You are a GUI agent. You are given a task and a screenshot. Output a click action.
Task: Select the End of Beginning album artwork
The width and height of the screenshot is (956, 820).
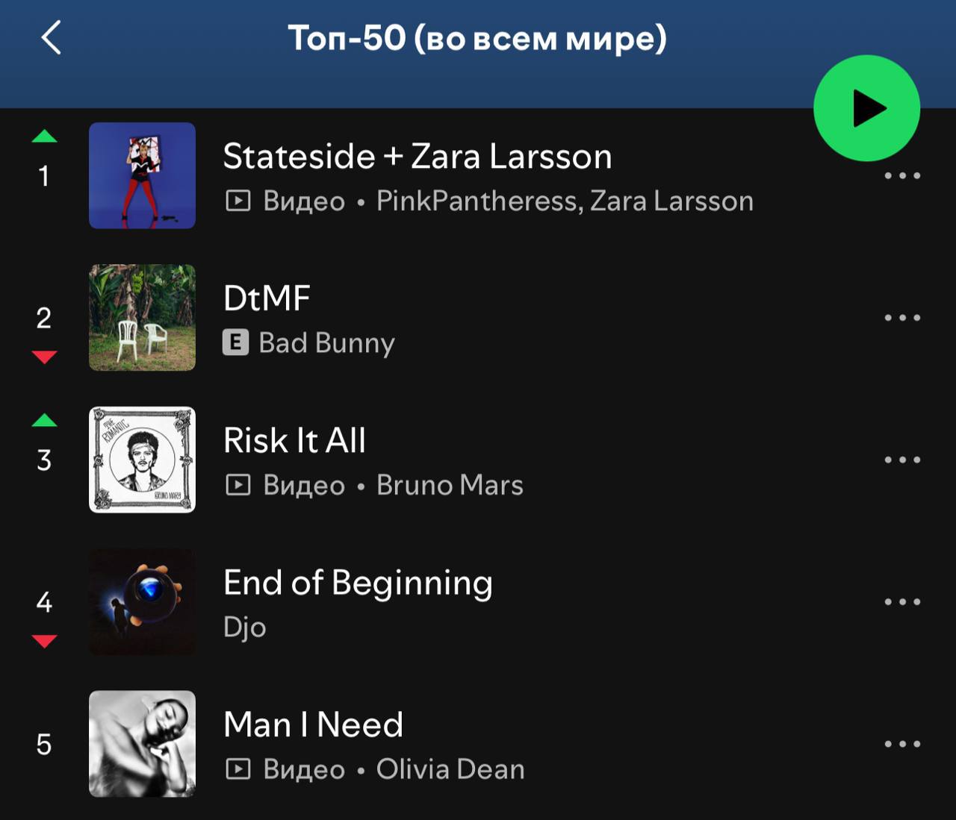142,601
